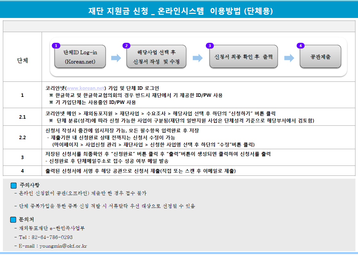Open the www.korean.net hyperlink
The height and width of the screenshot is (255, 358).
[85, 88]
